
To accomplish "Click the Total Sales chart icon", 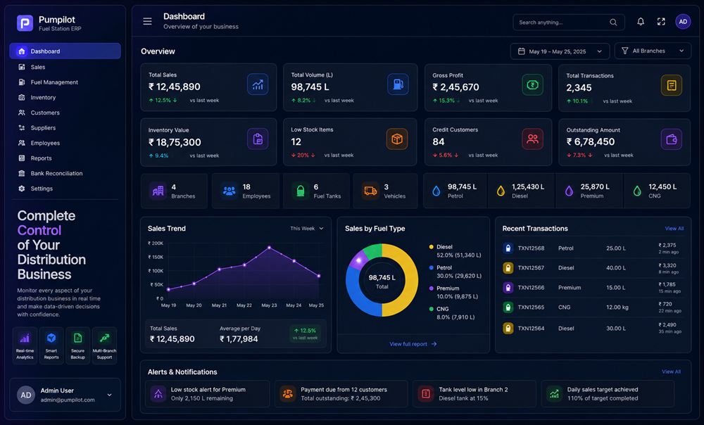I will coord(258,84).
